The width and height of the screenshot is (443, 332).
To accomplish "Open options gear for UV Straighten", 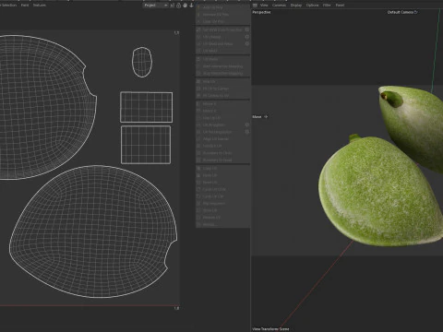I will [x=246, y=125].
